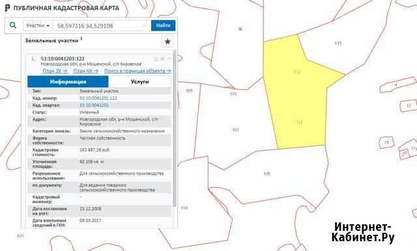Open the Участки search type dropdown
The height and width of the screenshot is (251, 417).
38,25
